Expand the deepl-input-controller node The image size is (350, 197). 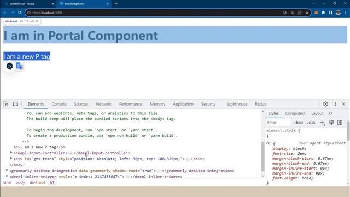[x=11, y=153]
